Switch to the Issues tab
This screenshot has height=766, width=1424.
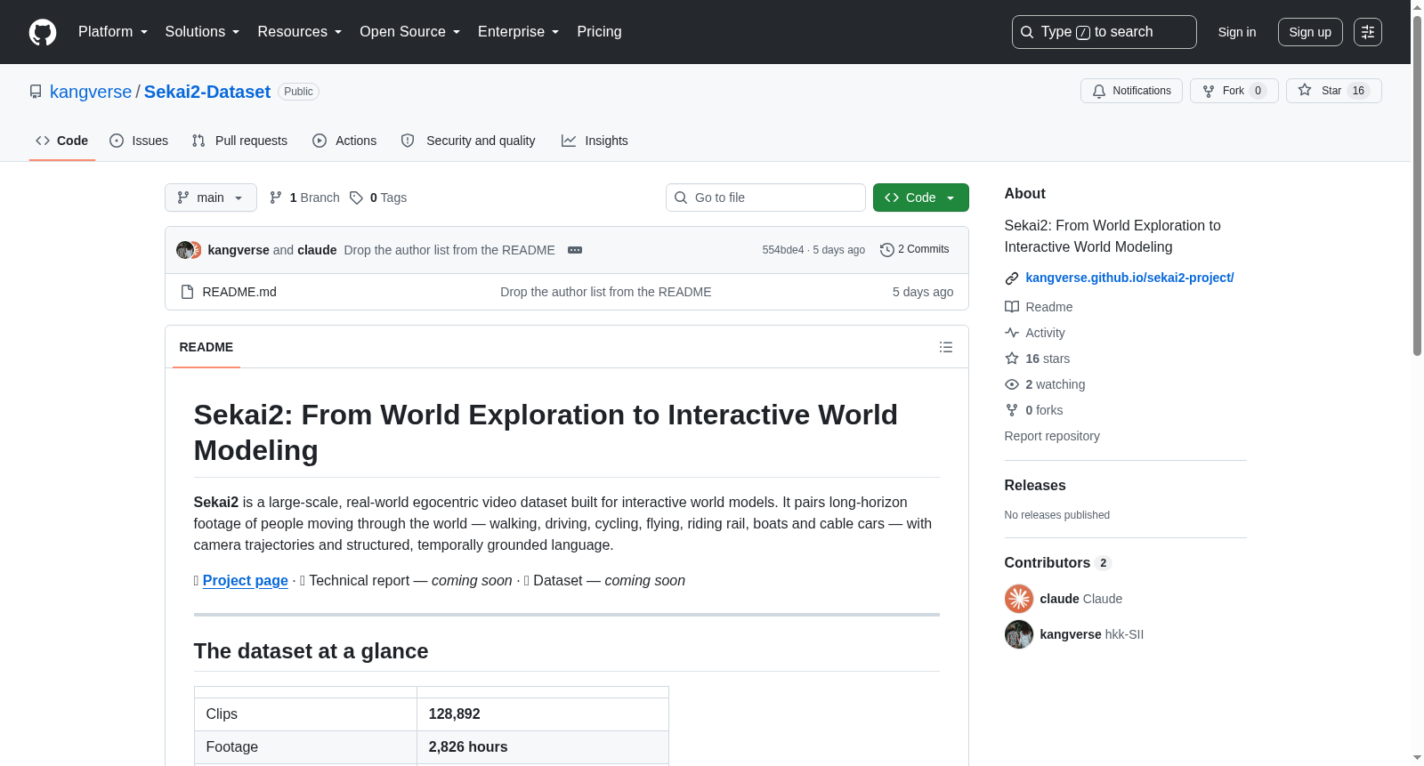pyautogui.click(x=139, y=141)
